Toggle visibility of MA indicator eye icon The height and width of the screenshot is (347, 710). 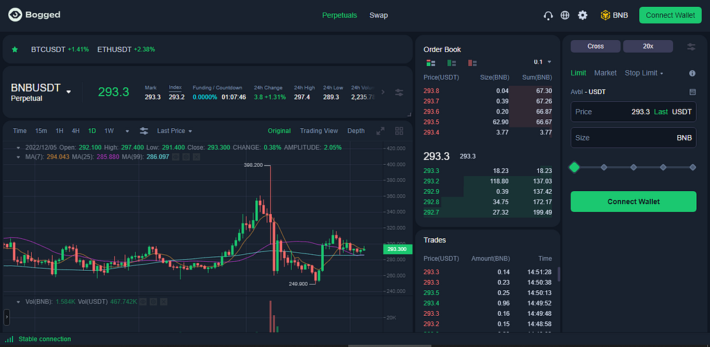coord(175,157)
